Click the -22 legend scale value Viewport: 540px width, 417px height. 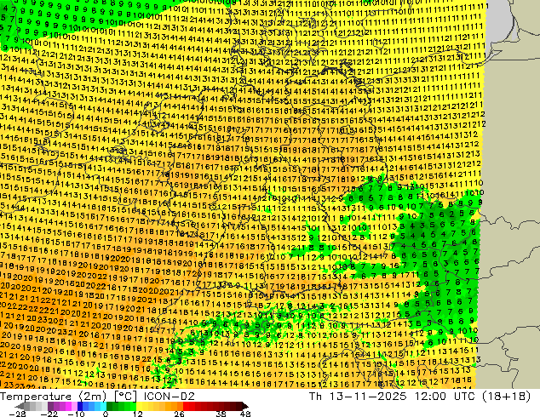pos(49,414)
